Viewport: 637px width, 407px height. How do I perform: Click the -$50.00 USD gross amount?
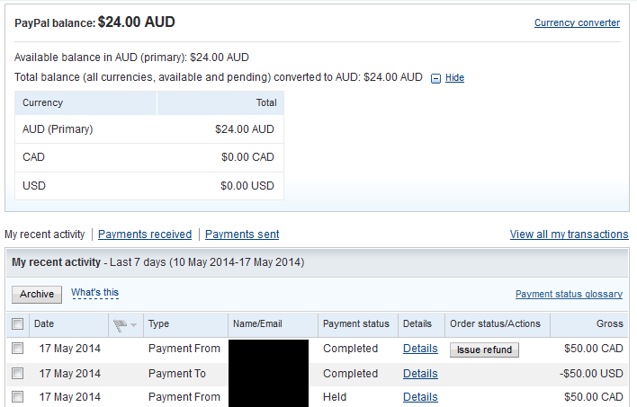tap(591, 374)
